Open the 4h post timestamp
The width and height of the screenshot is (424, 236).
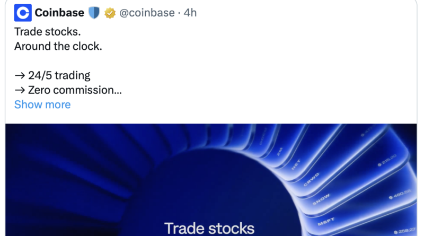(x=190, y=13)
